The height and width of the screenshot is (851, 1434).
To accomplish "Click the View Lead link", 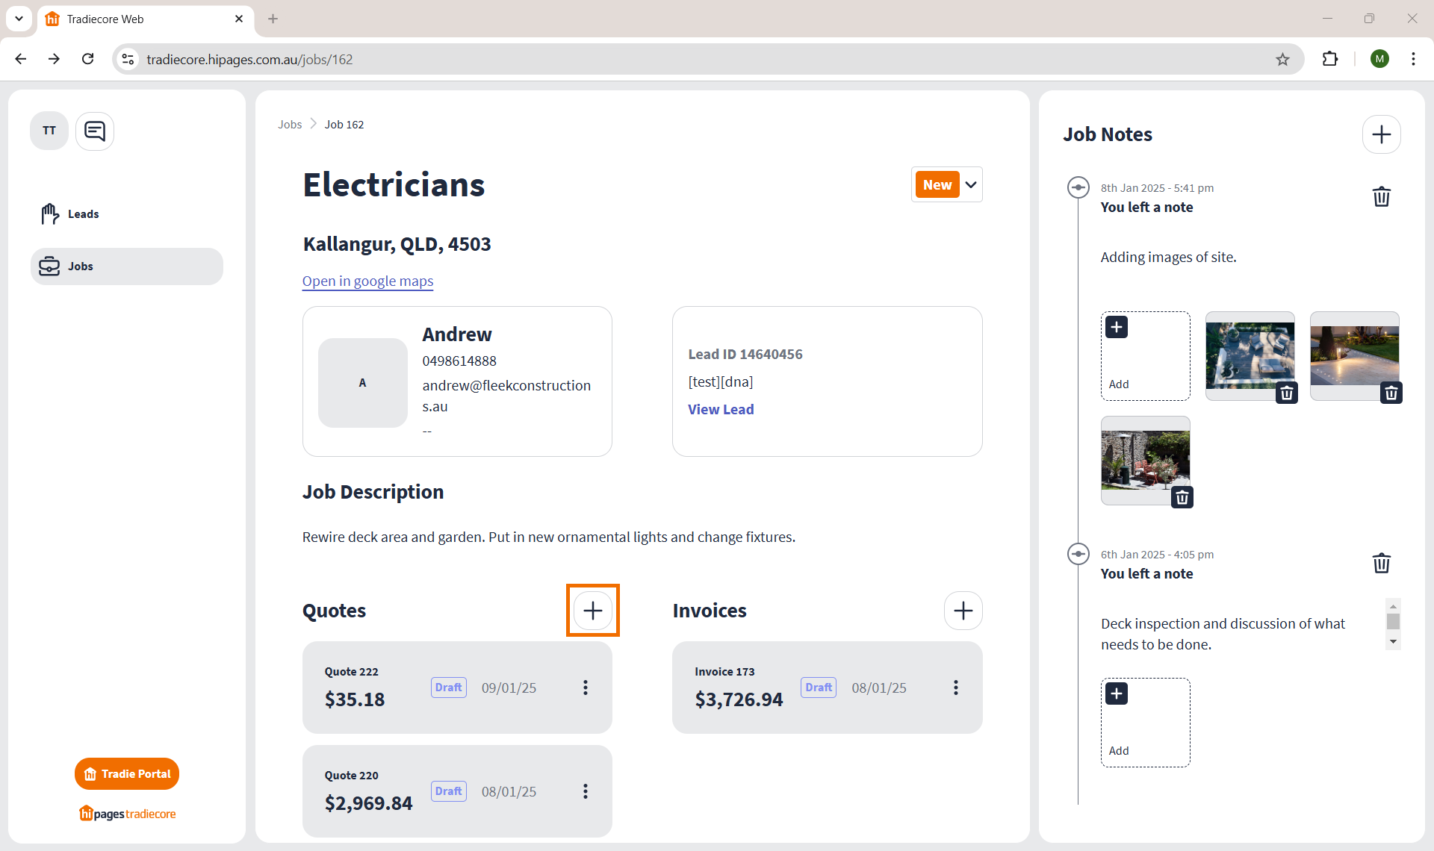I will coord(721,410).
